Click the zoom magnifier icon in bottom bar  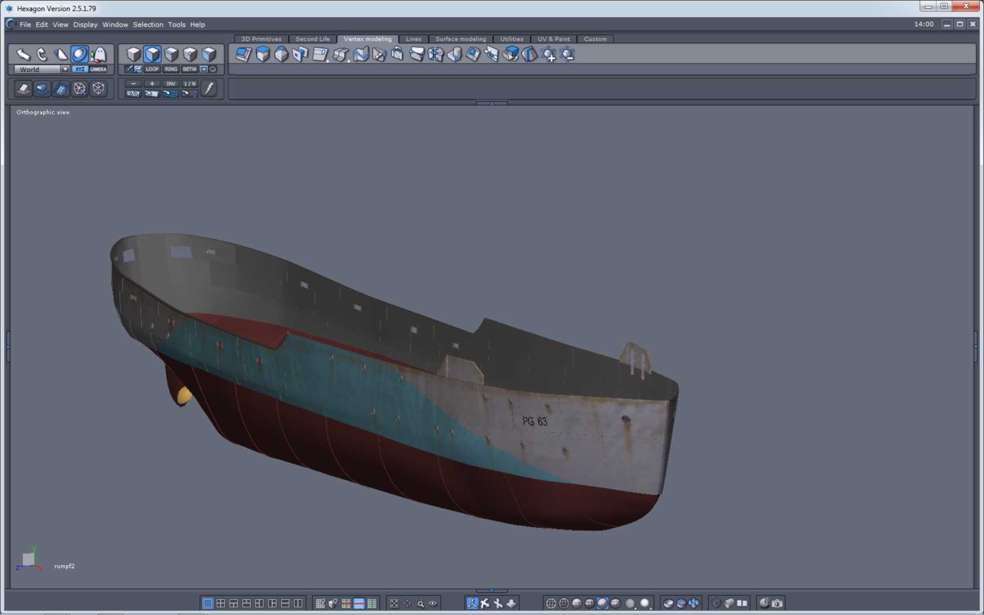[x=420, y=603]
